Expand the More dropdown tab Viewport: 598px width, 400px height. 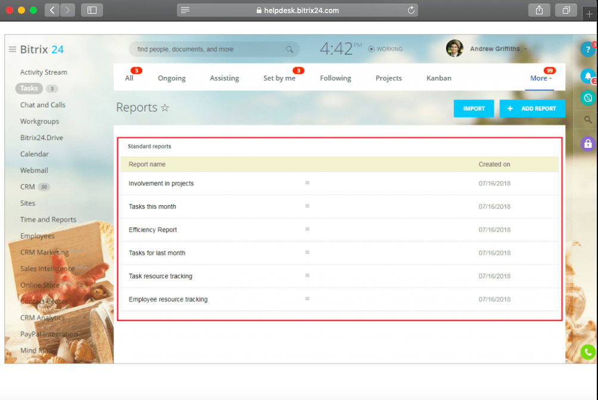point(541,78)
